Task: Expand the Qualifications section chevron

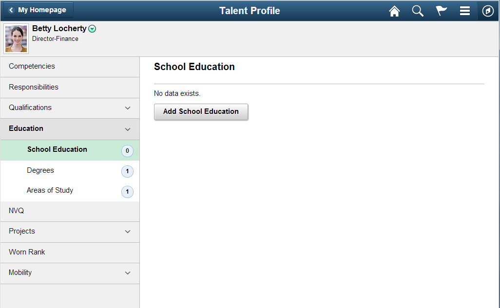Action: (x=128, y=108)
